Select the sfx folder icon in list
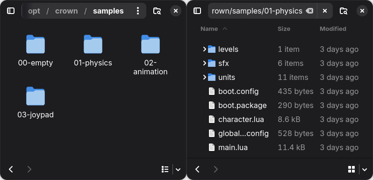This screenshot has height=180, width=373. (x=211, y=63)
